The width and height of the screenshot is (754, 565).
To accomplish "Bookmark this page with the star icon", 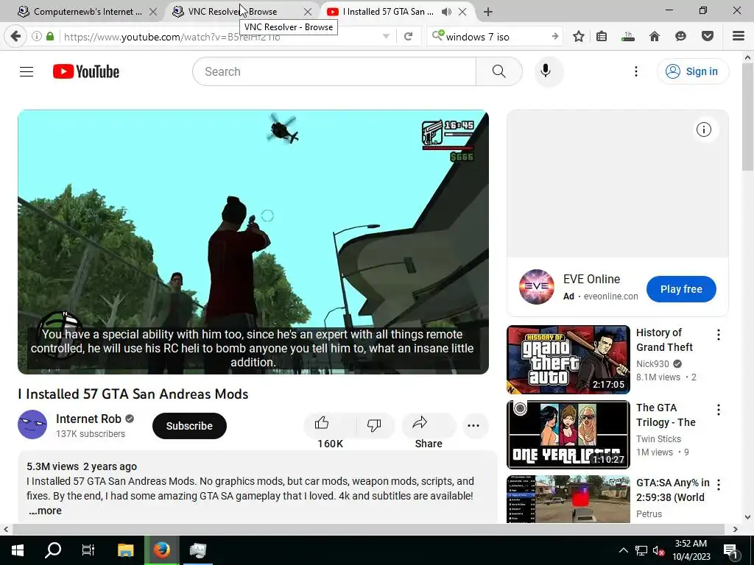I will click(579, 36).
